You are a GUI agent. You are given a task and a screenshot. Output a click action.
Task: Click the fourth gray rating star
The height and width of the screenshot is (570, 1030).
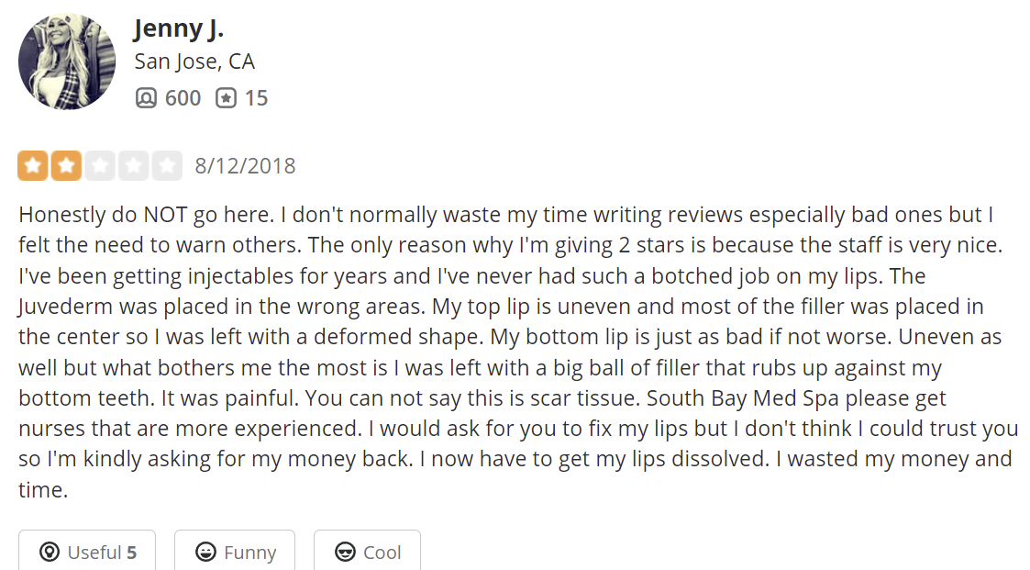(133, 165)
